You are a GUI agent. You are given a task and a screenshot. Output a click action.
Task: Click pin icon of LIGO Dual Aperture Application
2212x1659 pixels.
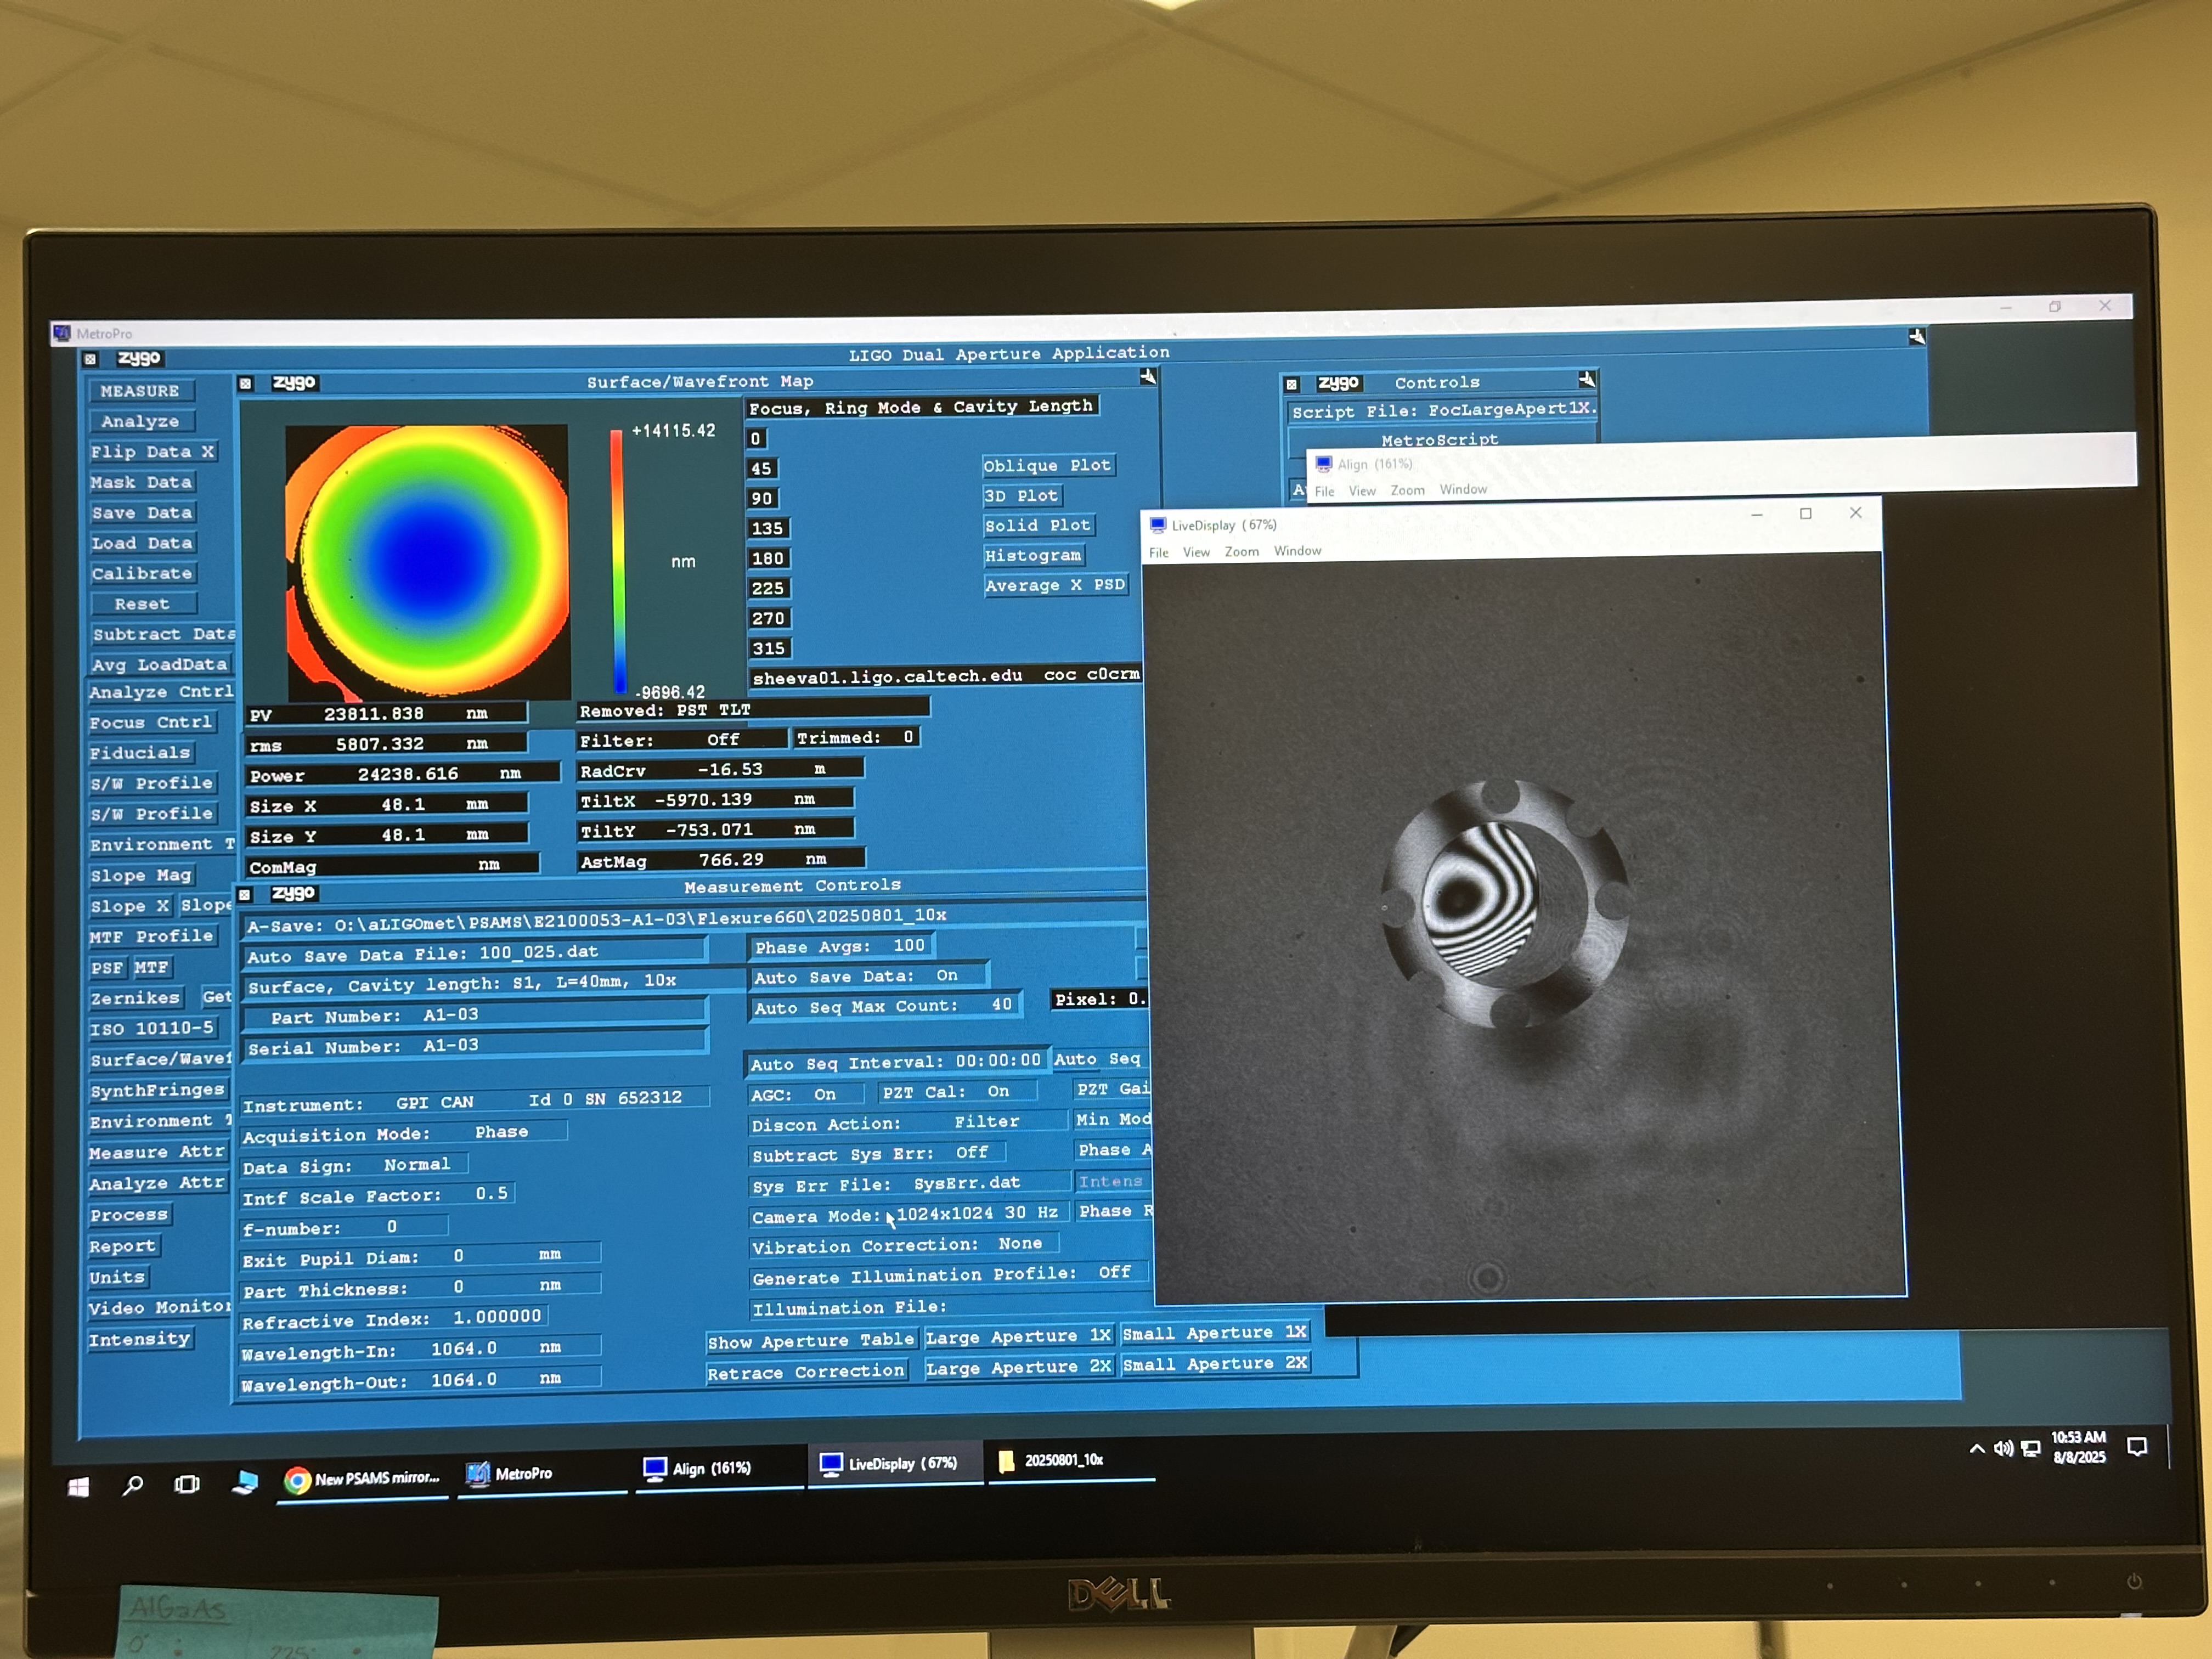click(1917, 337)
